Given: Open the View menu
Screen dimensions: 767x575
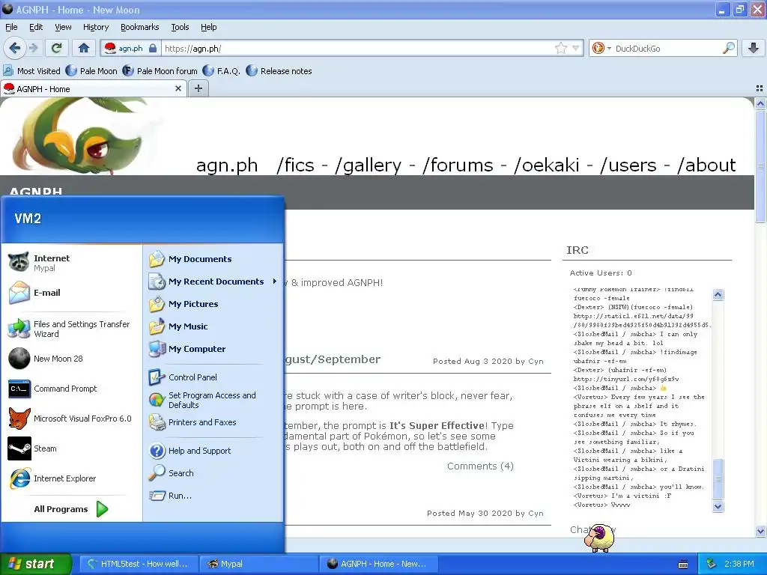Looking at the screenshot, I should [63, 27].
